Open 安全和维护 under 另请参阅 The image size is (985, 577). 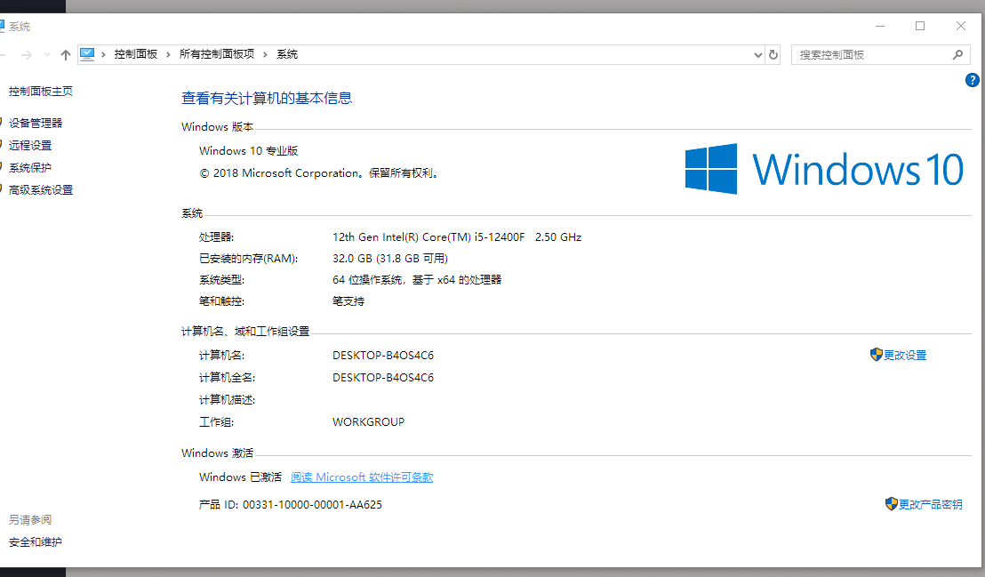(x=36, y=541)
